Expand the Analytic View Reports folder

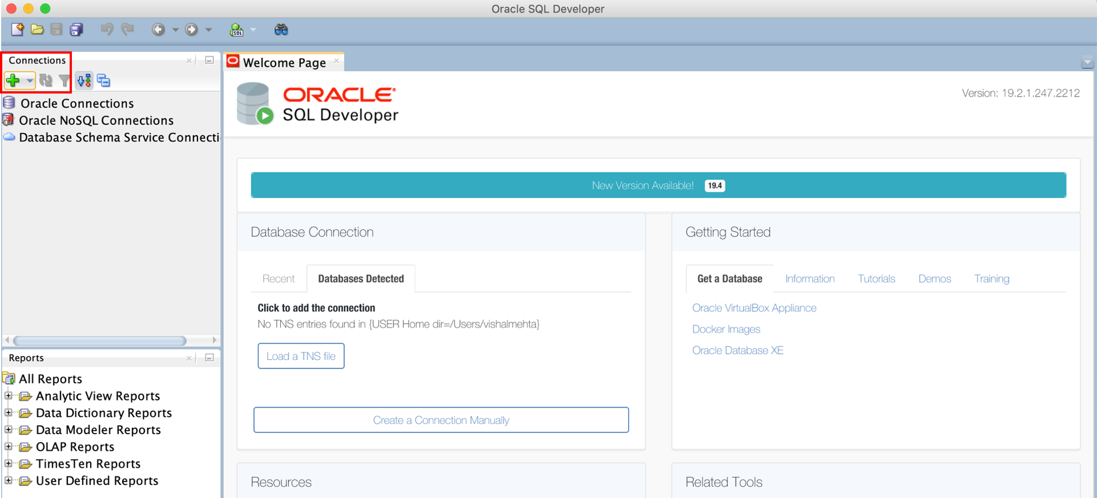point(8,396)
